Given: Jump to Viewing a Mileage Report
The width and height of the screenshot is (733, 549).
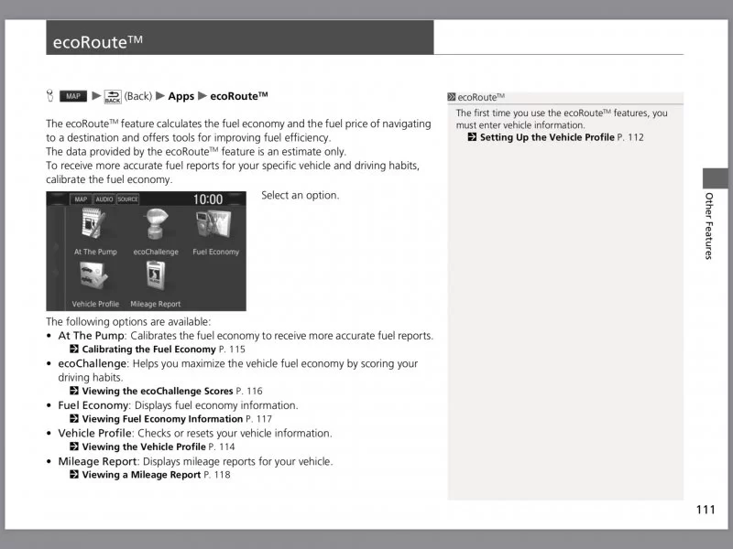Looking at the screenshot, I should [x=141, y=475].
